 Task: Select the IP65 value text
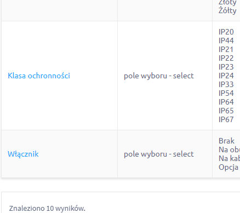226,111
